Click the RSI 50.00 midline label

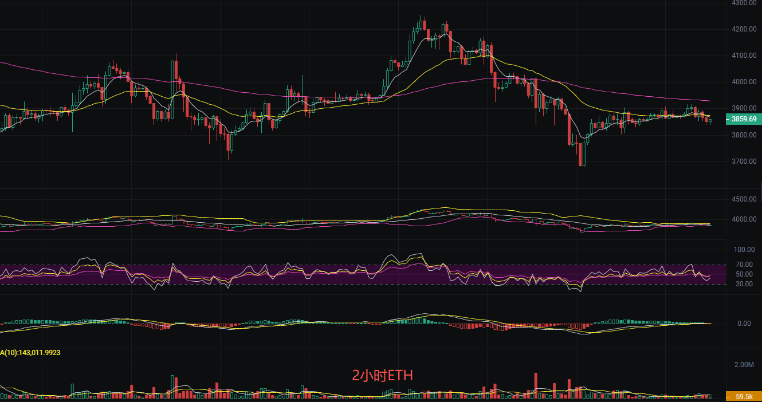tap(744, 274)
